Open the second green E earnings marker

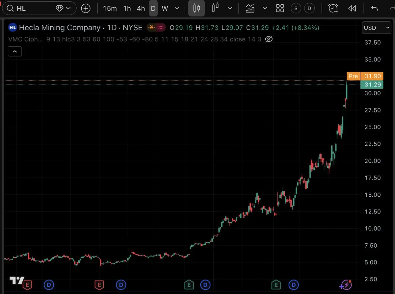pos(276,284)
